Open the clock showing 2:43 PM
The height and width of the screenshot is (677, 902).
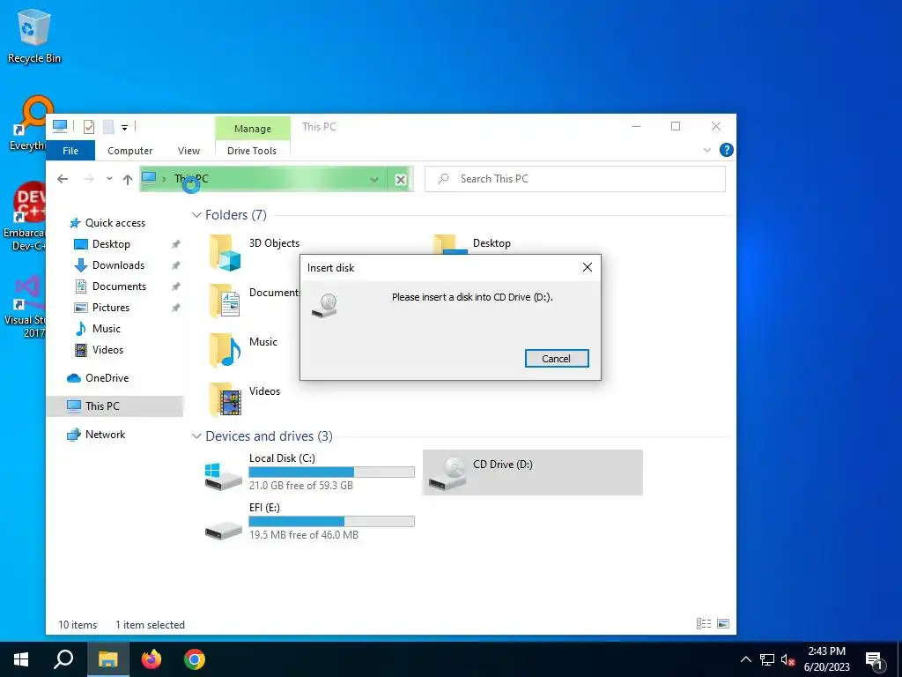click(826, 659)
